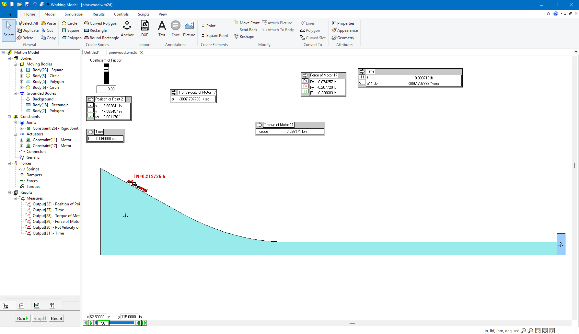Switch to the Untitled1 document tab
579x334 pixels.
(x=92, y=52)
